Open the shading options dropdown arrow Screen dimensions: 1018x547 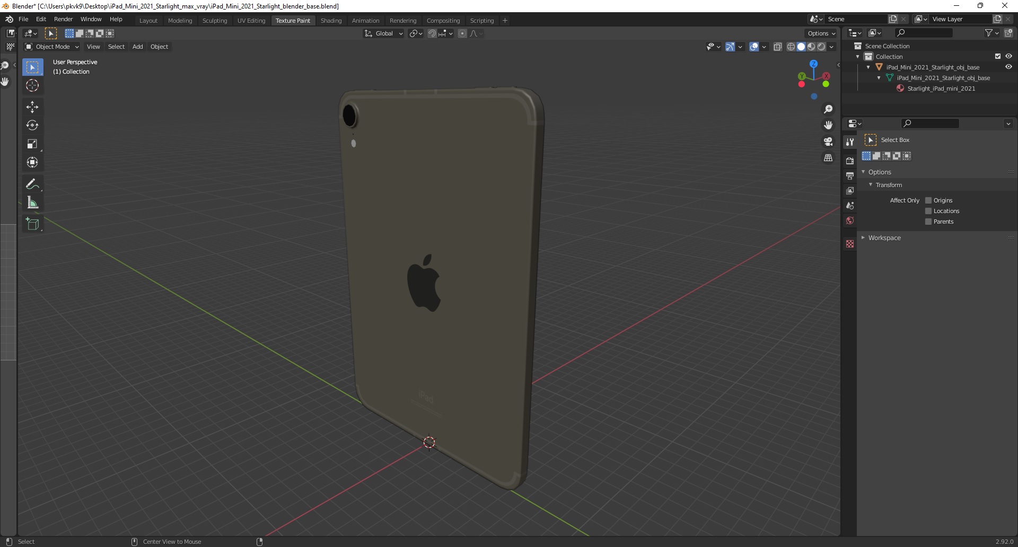tap(832, 47)
